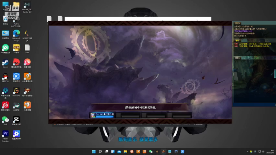Open the control panel desktop icon

pyautogui.click(x=6, y=34)
